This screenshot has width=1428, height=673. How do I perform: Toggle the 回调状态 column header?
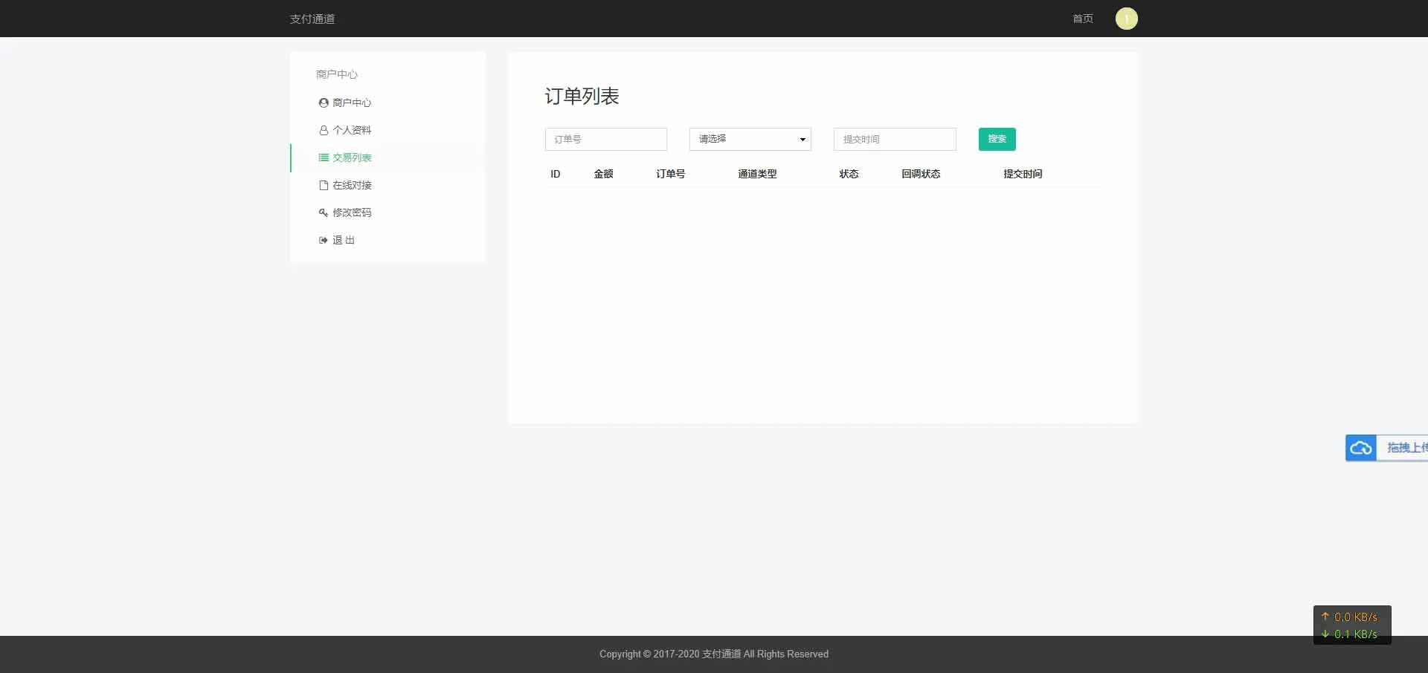[920, 174]
